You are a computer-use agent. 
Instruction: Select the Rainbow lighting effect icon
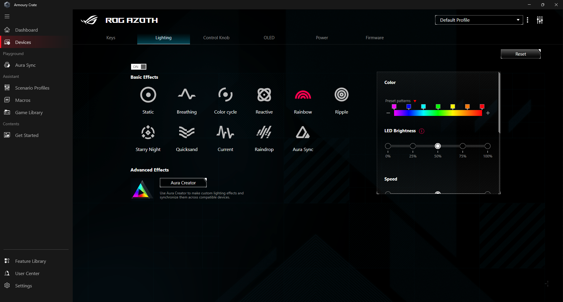point(303,95)
